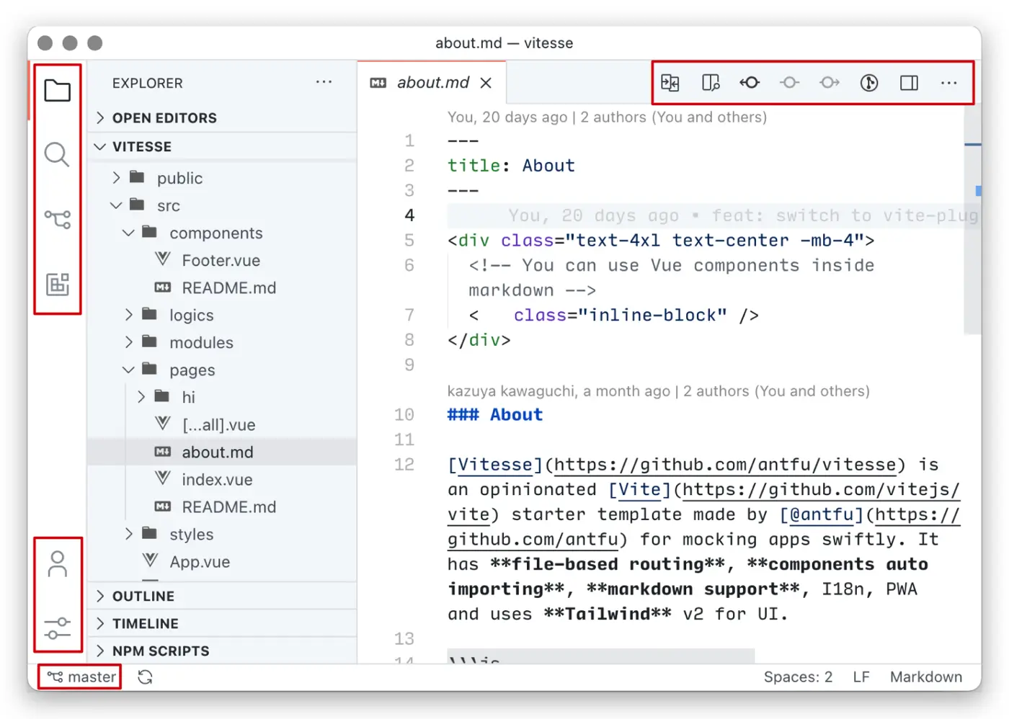Open the Manage settings icon
Viewport: 1009px width, 719px height.
tap(57, 628)
